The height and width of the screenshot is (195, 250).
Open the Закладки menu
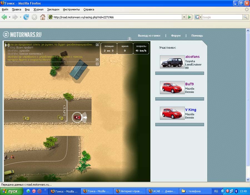click(53, 9)
